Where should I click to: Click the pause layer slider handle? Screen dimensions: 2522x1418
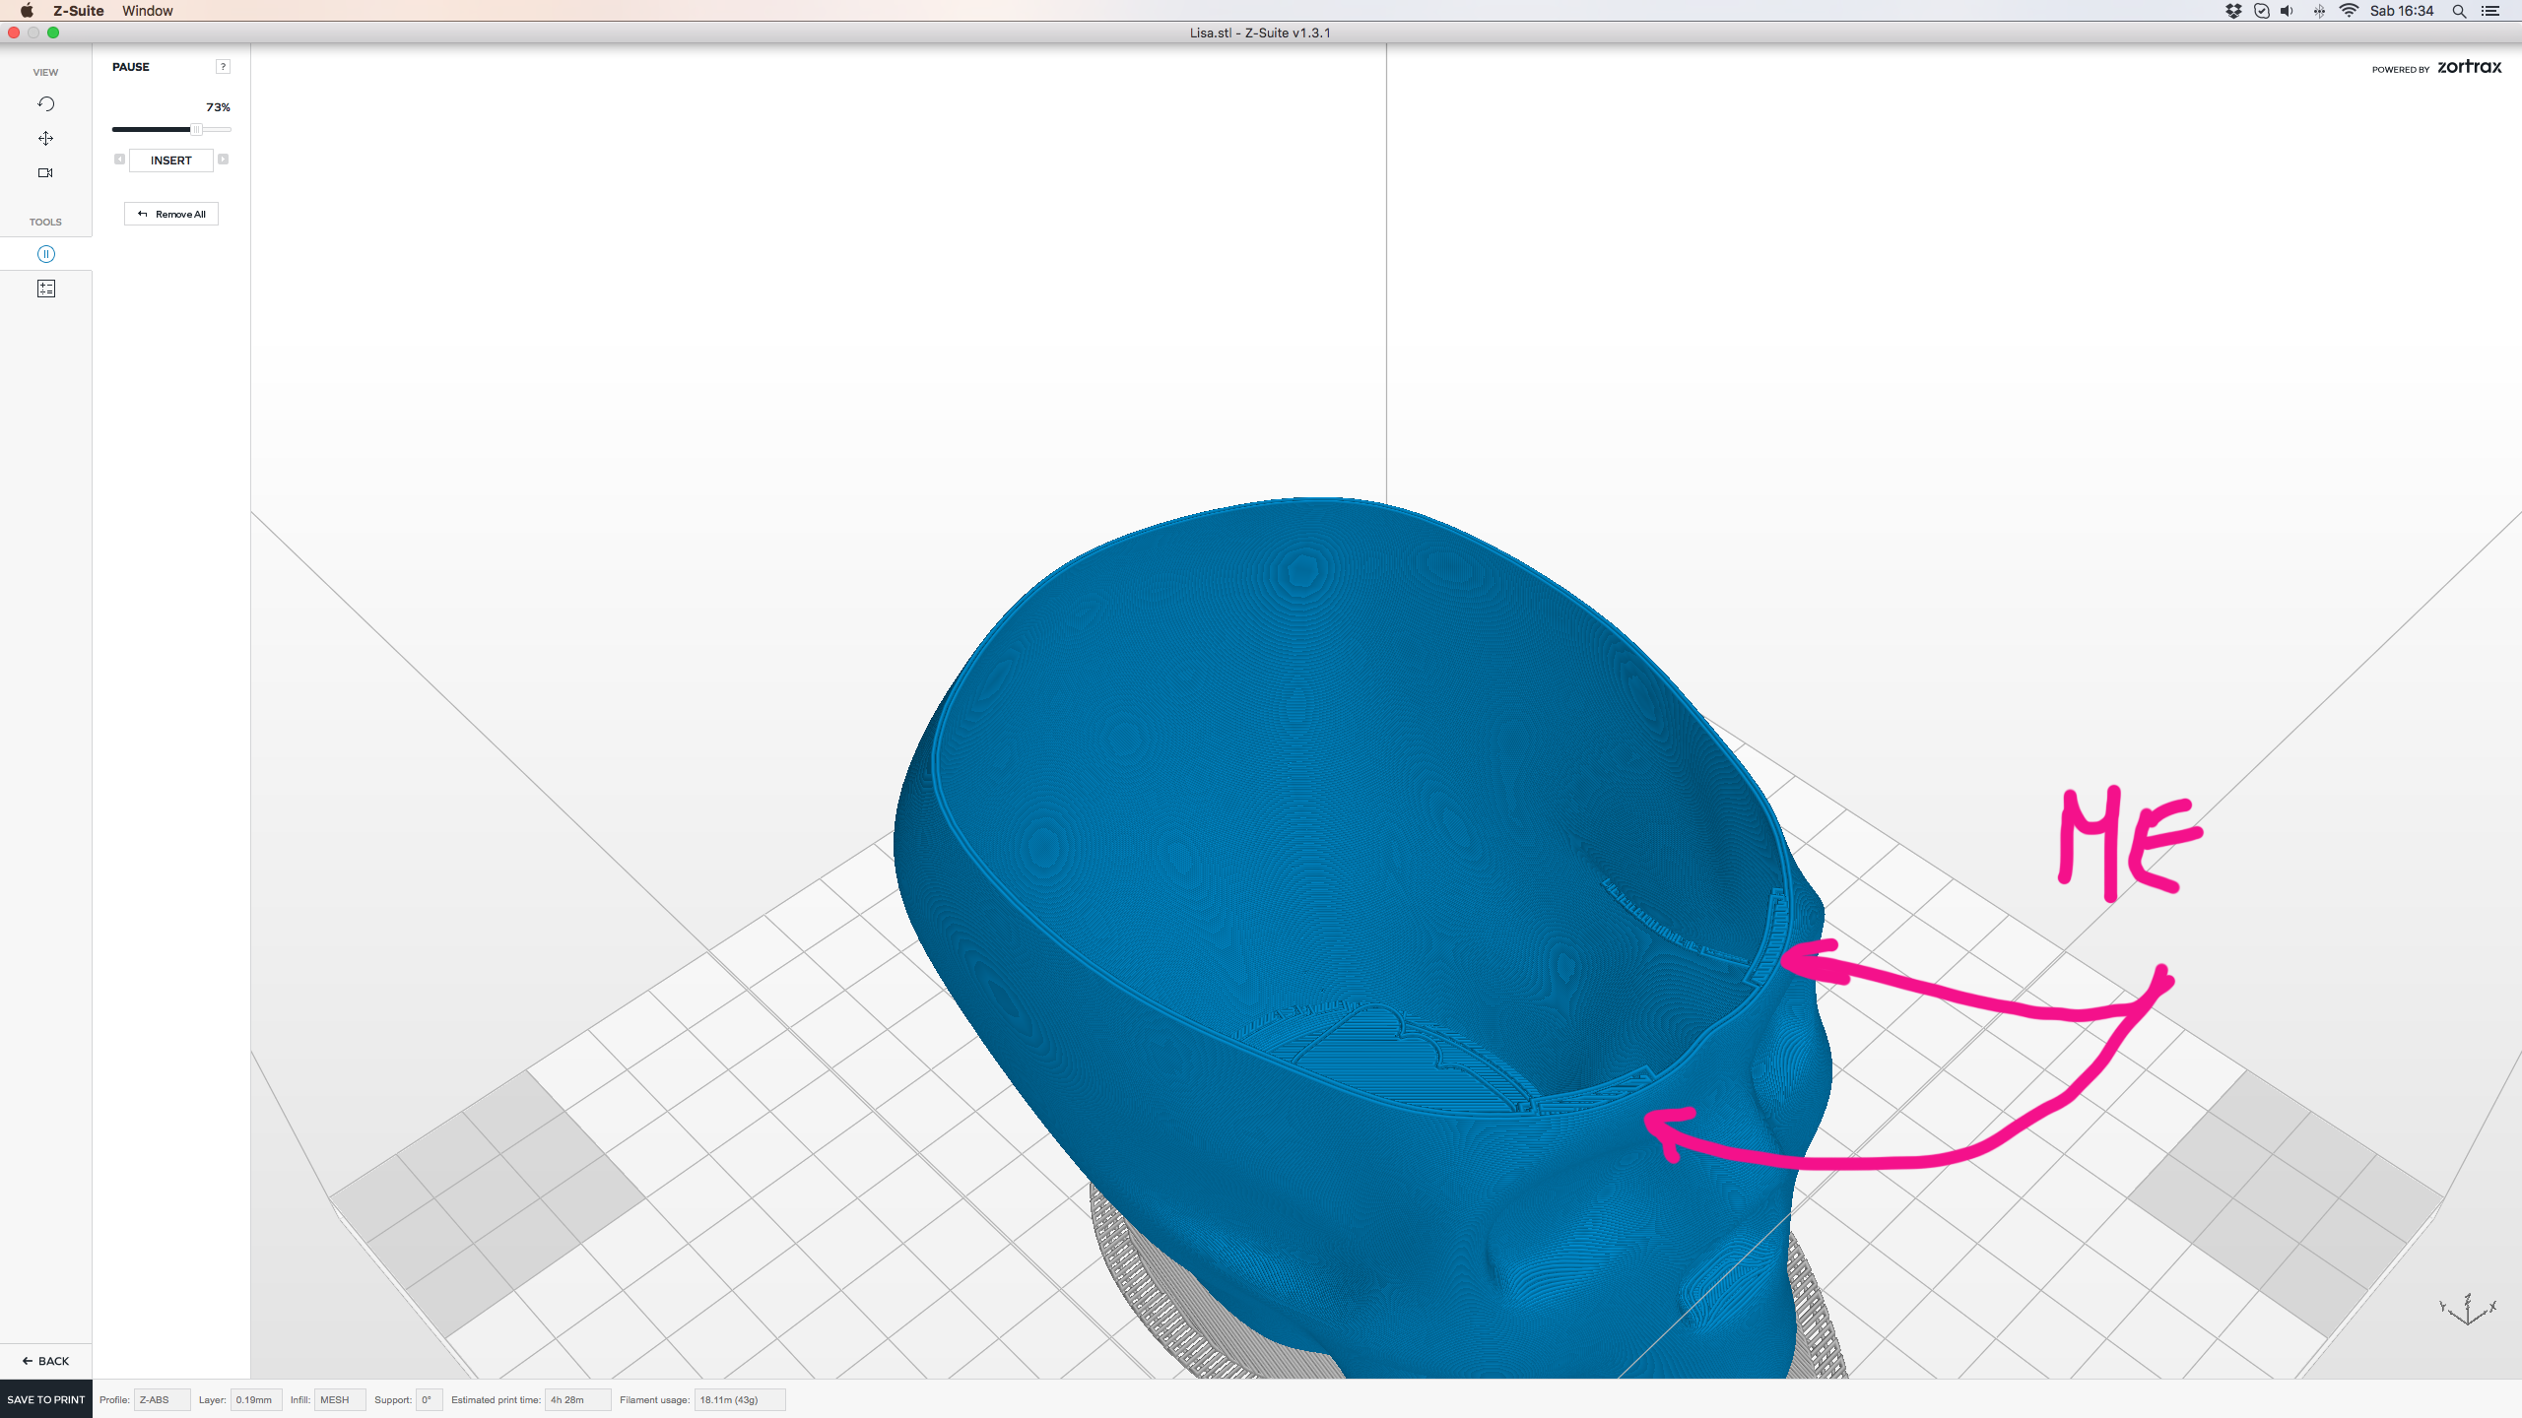click(196, 129)
